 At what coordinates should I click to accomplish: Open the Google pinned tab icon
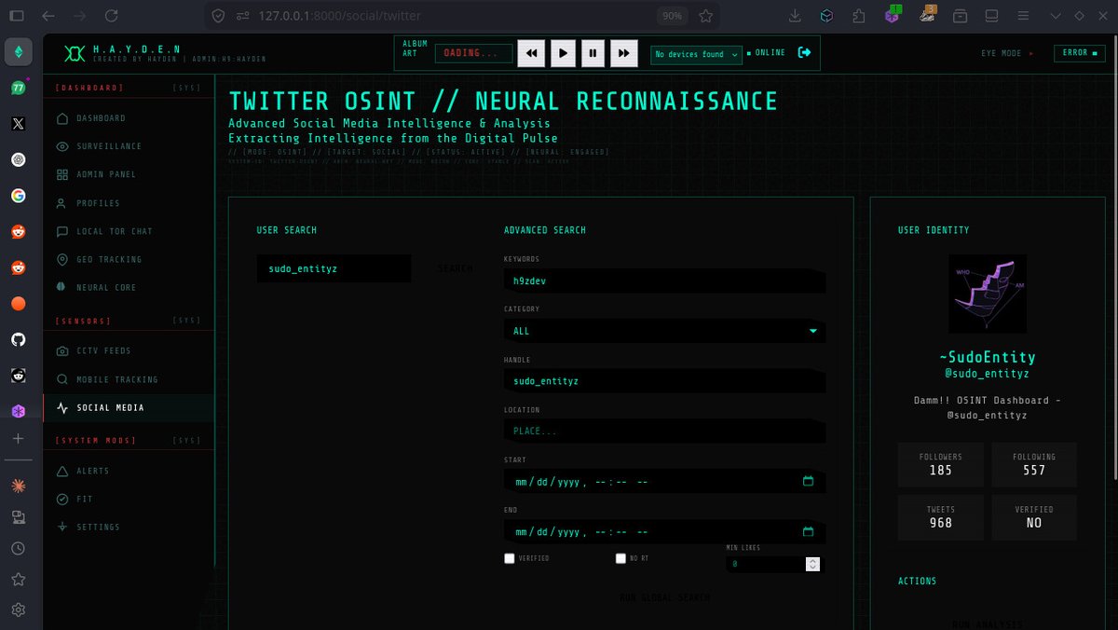18,196
